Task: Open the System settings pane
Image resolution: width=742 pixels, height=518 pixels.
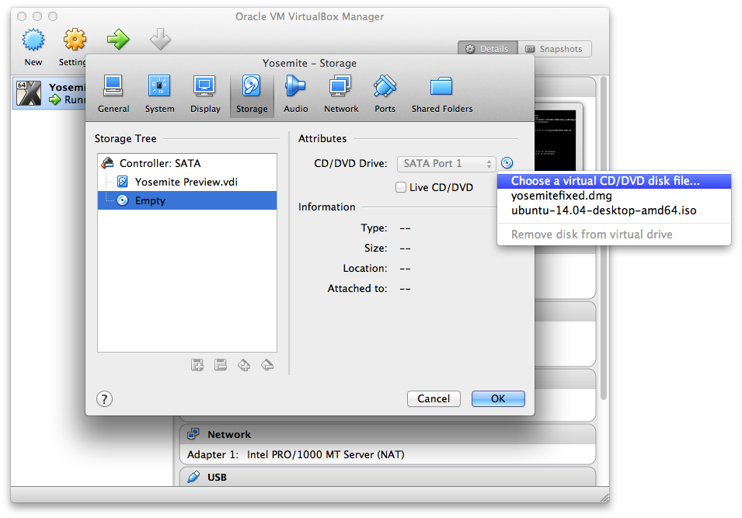Action: click(159, 94)
